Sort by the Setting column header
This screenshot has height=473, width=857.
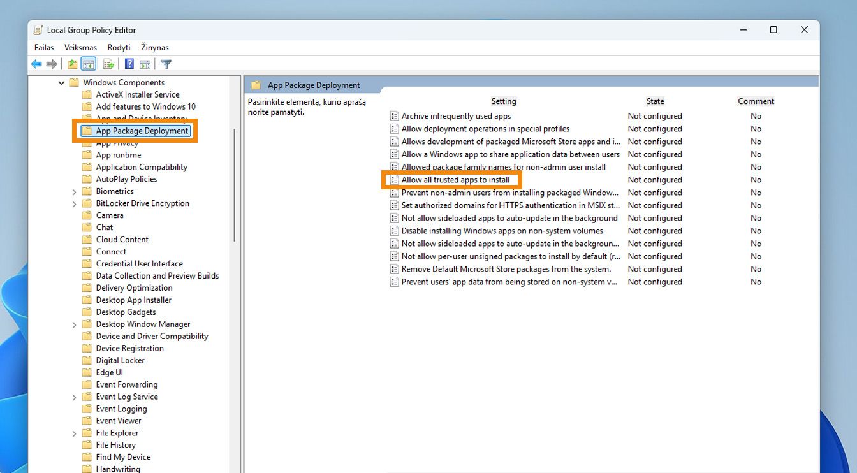pos(504,101)
